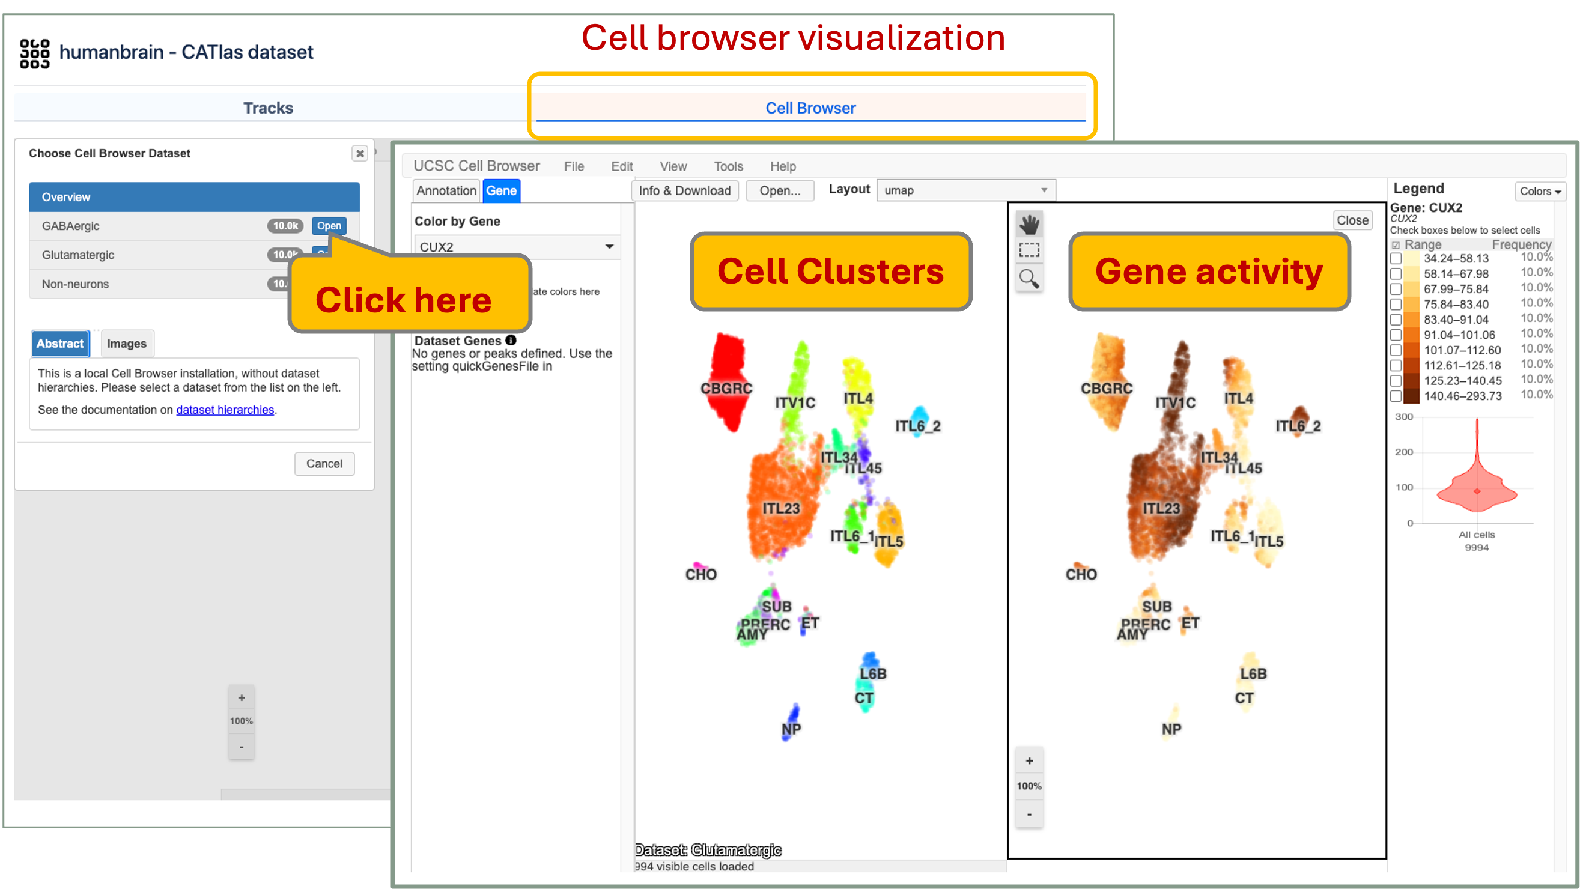Image resolution: width=1580 pixels, height=889 pixels.
Task: Click the CBGRC cluster label in Cell Clusters
Action: tap(726, 389)
